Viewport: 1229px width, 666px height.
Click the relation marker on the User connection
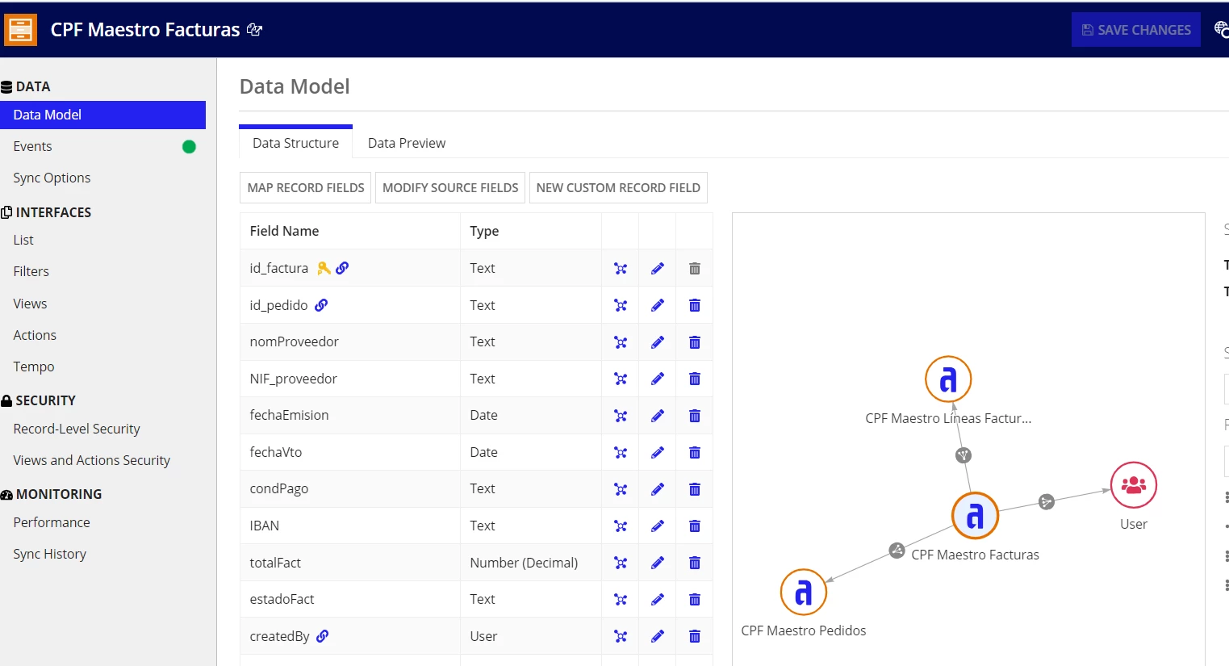pyautogui.click(x=1047, y=502)
